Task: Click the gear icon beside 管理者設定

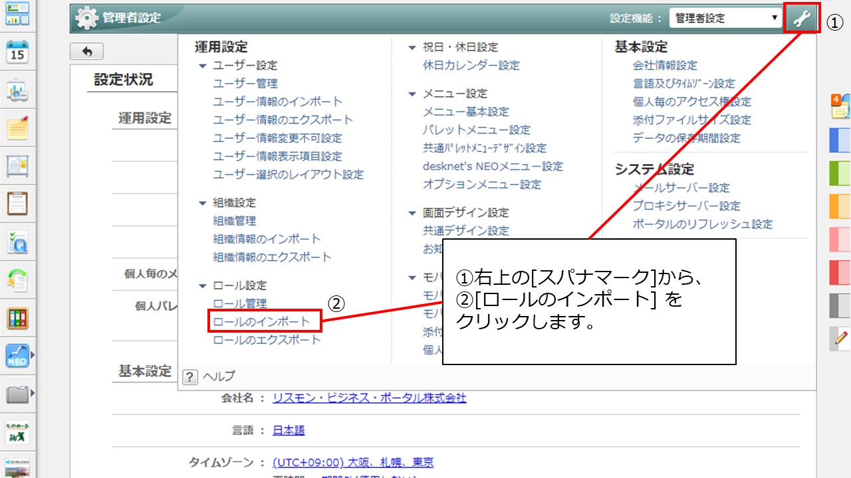Action: [86, 18]
